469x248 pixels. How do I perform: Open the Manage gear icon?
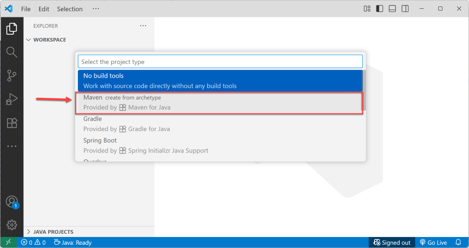11,225
